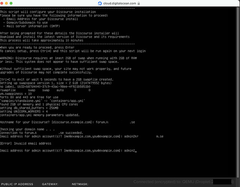This screenshot has height=187, width=240.
Task: Click the admin2 text at the cursor prompt
Action: (x=130, y=151)
